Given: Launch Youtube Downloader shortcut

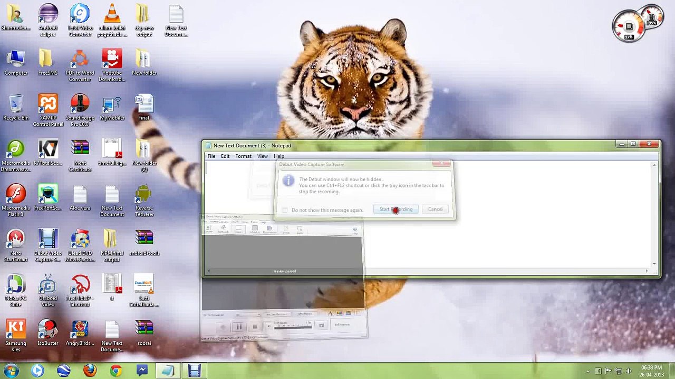Looking at the screenshot, I should click(112, 65).
